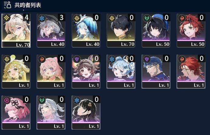Click the 共鸣者列表 title text
210x135 pixels.
click(28, 5)
